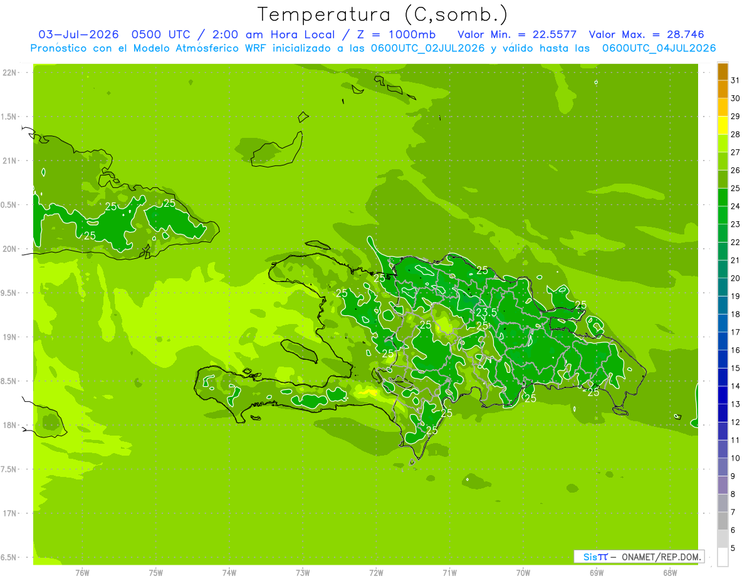752x581 pixels.
Task: Click orange legend swatch between 30 and 31
Action: click(x=723, y=89)
